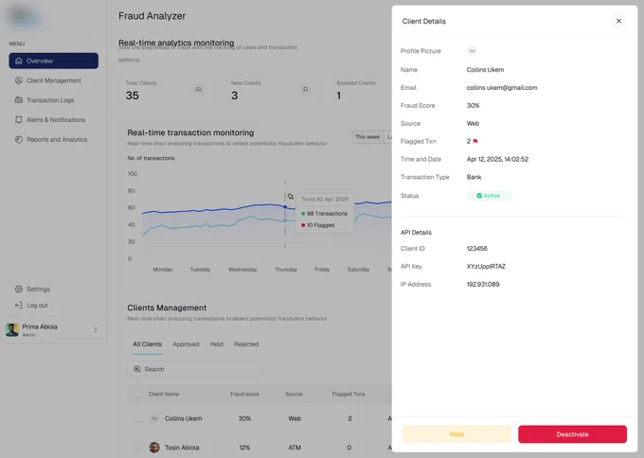Check the Tosin Abiola row checkbox
Viewport: 644px width, 458px height.
pyautogui.click(x=139, y=448)
